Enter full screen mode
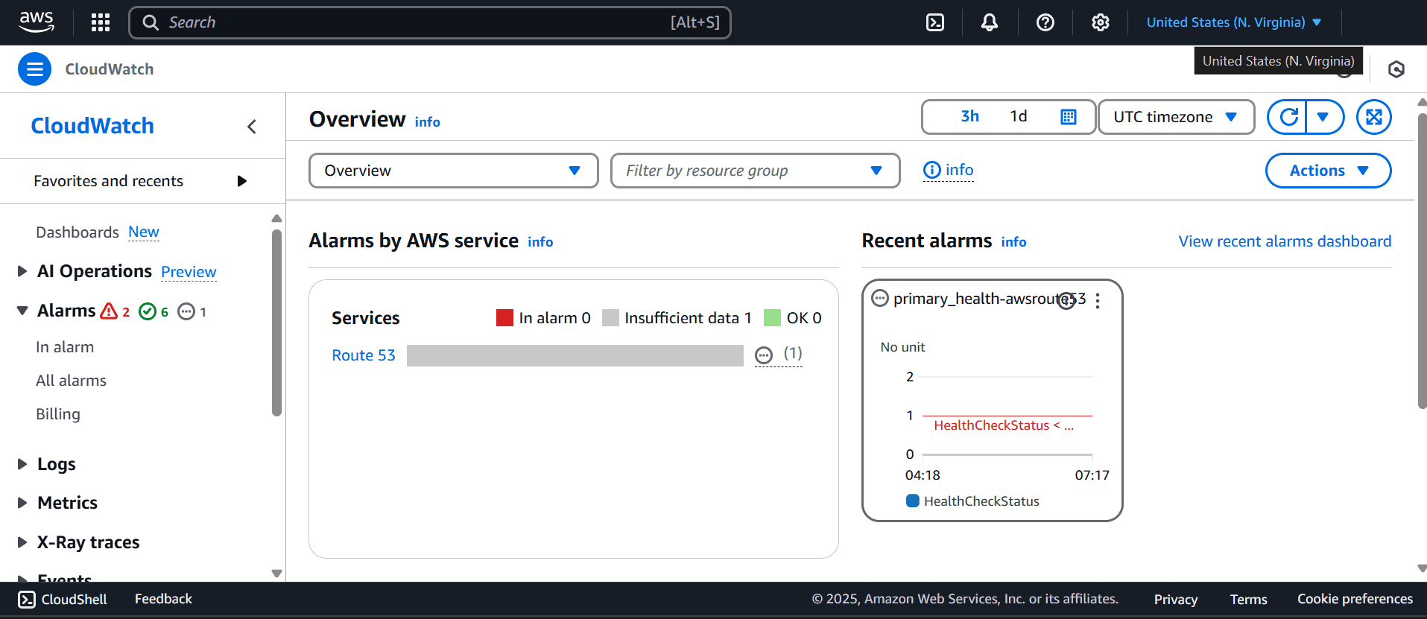The image size is (1427, 619). coord(1374,117)
